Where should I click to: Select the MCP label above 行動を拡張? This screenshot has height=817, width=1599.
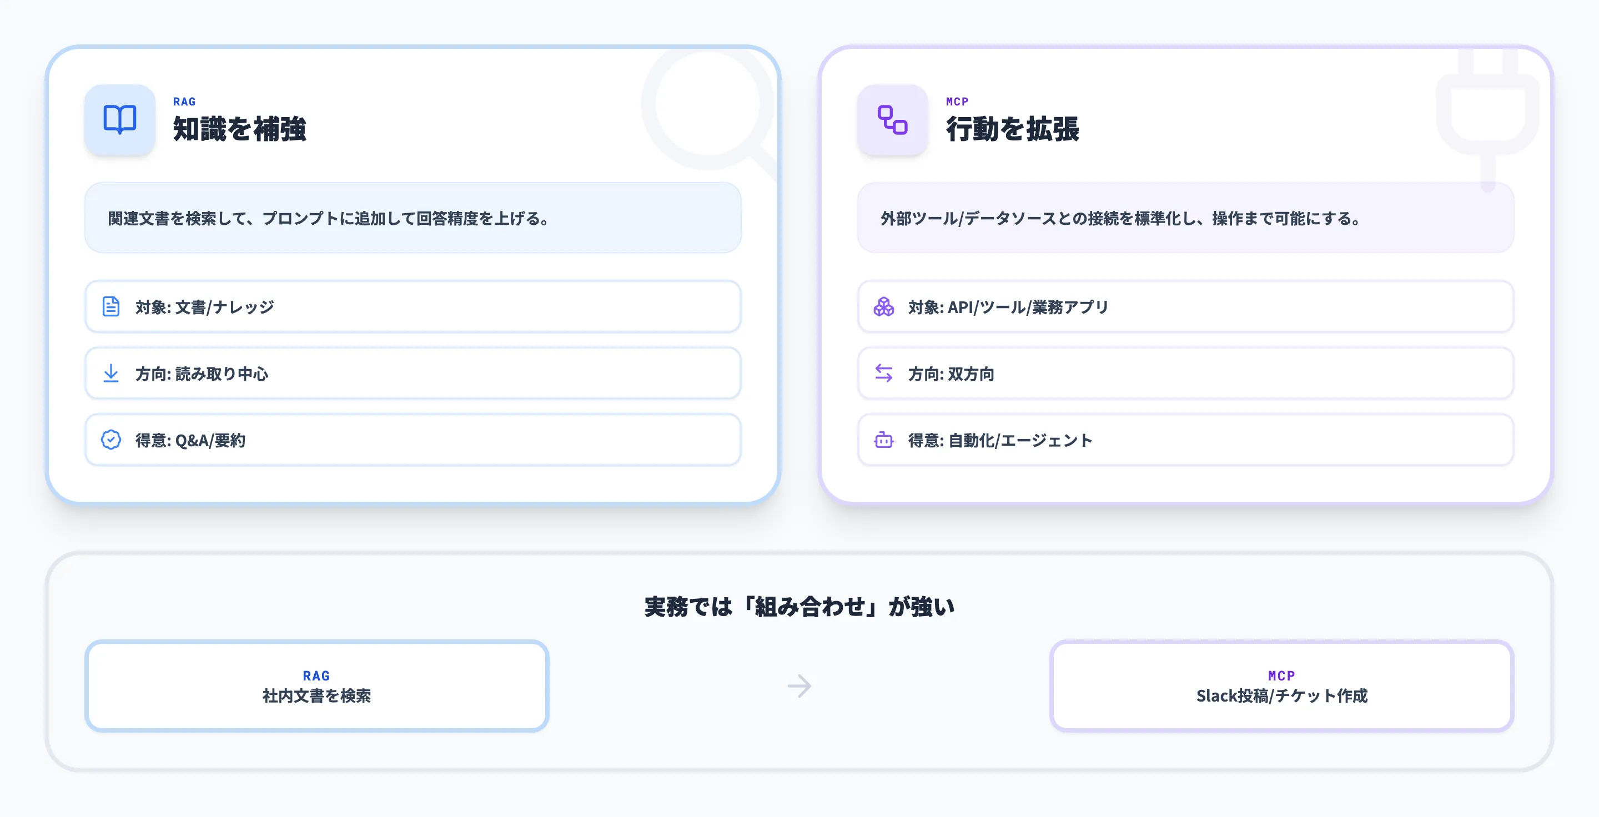[x=957, y=101]
